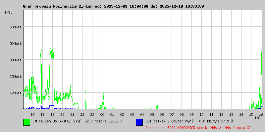
Task: Click hour label '07' on x-axis
Action: click(x=172, y=115)
